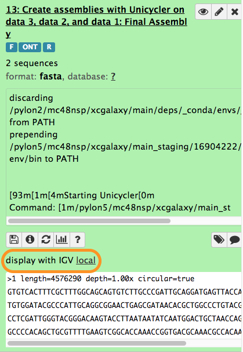Open help with the question mark icon

tap(78, 239)
